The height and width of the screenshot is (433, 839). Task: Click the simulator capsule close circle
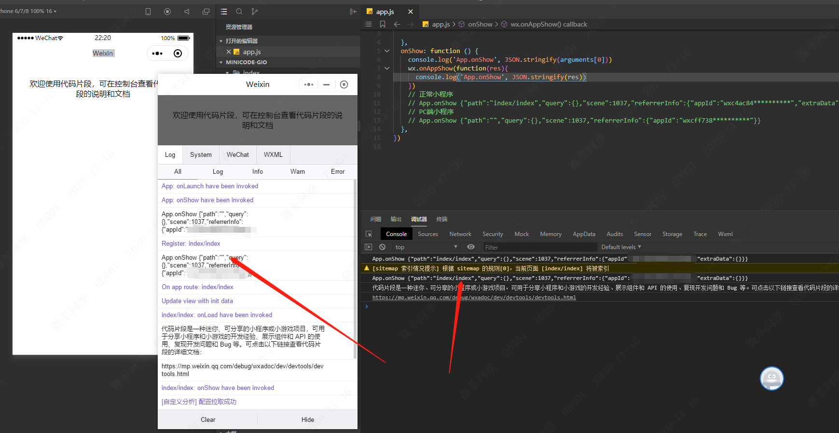(178, 54)
